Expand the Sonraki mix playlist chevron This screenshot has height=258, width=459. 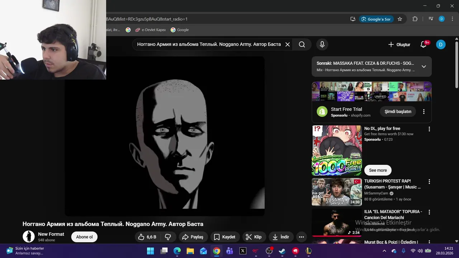pos(423,67)
